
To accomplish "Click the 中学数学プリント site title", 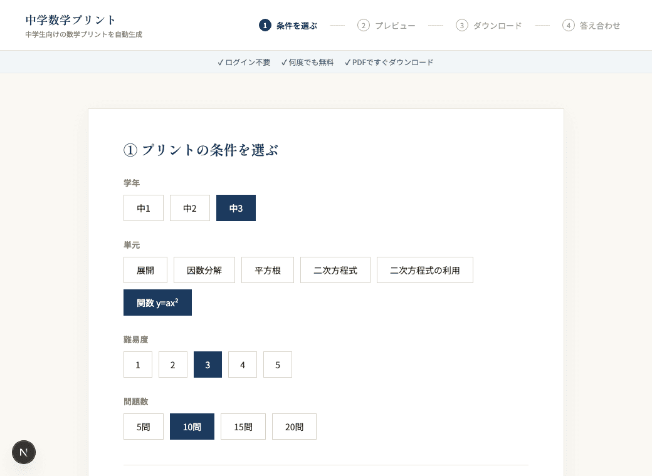I will tap(70, 20).
